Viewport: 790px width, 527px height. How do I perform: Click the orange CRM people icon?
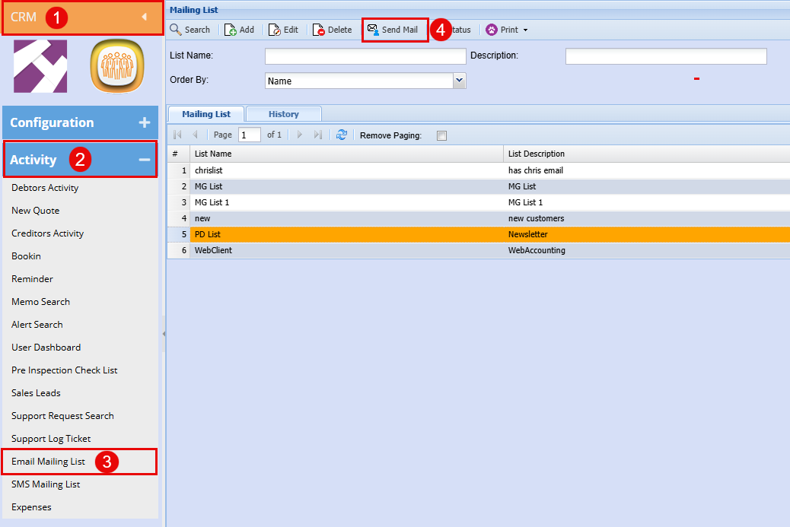[117, 66]
